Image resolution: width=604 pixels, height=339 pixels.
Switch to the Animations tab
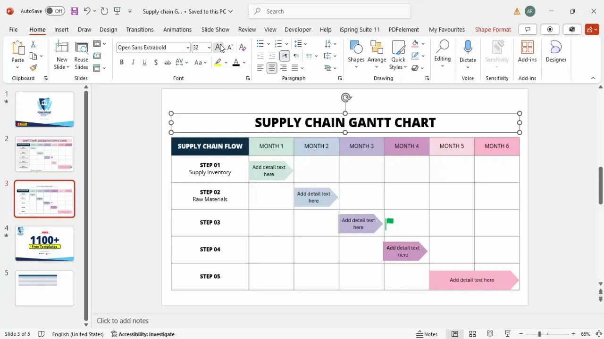pyautogui.click(x=177, y=29)
